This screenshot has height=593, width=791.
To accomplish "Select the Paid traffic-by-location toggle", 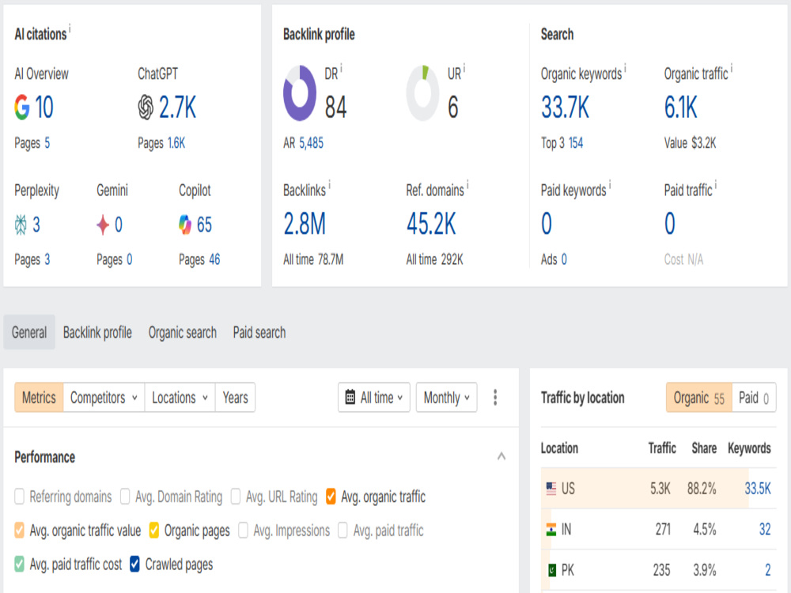I will (x=754, y=398).
